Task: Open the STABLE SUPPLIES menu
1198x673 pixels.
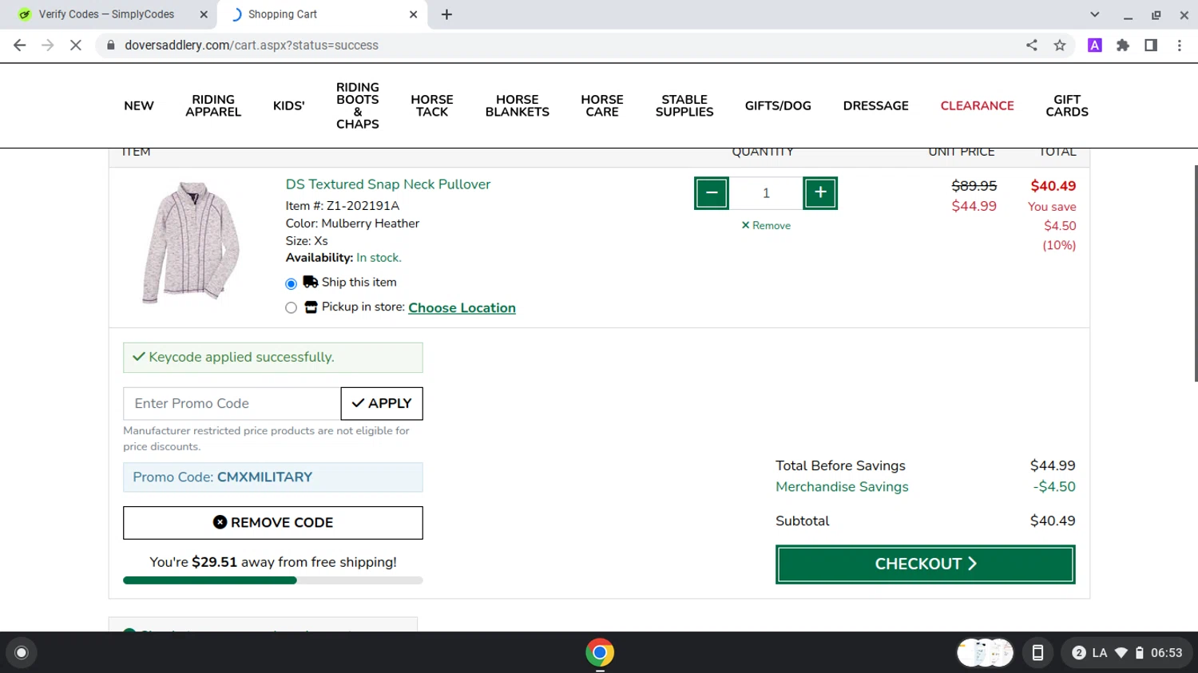Action: pyautogui.click(x=684, y=106)
